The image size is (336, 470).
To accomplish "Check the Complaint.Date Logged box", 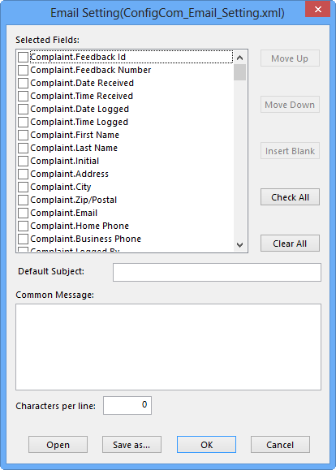I will tap(23, 109).
